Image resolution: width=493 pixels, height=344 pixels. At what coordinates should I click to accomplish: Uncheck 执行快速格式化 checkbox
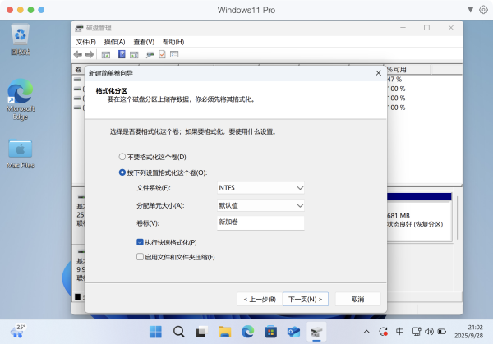[140, 242]
